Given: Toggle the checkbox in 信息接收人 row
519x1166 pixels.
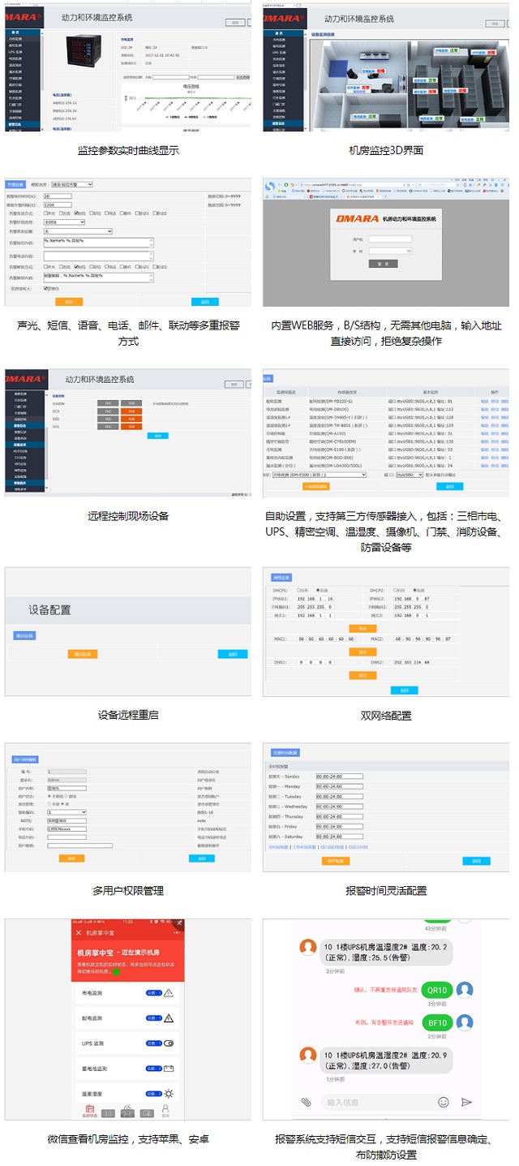Looking at the screenshot, I should click(x=46, y=289).
